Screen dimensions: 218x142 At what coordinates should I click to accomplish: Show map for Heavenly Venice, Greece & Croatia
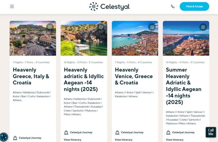(x=152, y=27)
